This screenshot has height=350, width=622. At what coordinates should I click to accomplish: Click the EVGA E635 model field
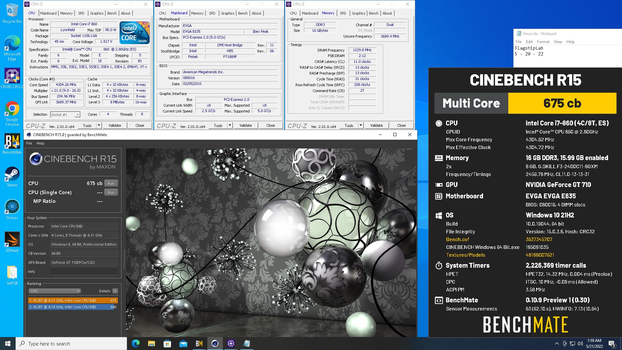[213, 31]
